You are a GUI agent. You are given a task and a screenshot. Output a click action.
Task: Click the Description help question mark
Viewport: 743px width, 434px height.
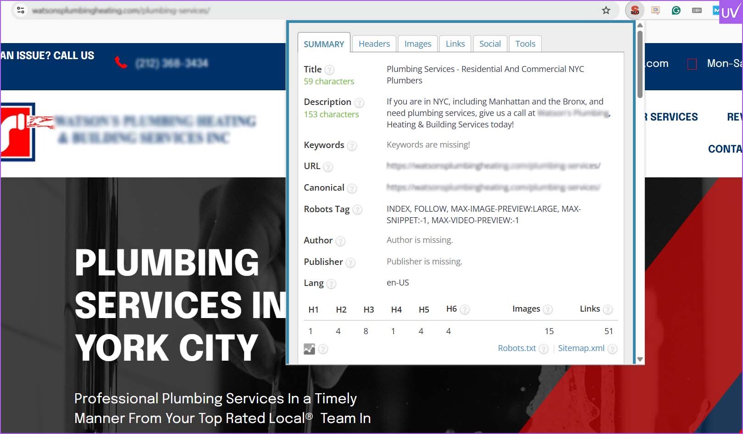(359, 103)
